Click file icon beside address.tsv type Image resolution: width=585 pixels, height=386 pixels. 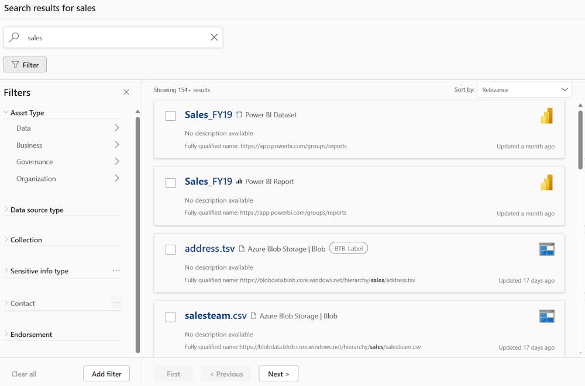coord(242,249)
